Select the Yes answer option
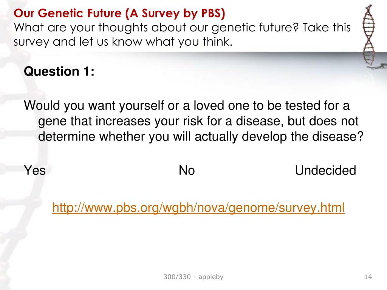 [35, 170]
